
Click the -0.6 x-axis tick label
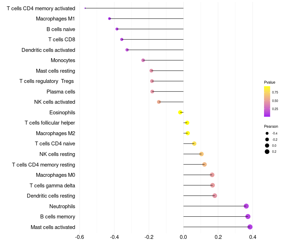pyautogui.click(x=80, y=237)
